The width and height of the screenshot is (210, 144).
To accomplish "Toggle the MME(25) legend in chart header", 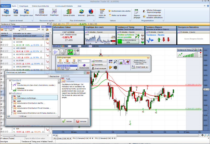I will [83, 46].
